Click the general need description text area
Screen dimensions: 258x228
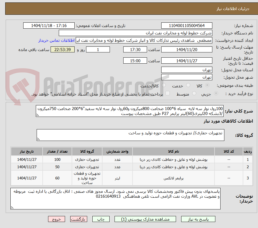(x=130, y=111)
